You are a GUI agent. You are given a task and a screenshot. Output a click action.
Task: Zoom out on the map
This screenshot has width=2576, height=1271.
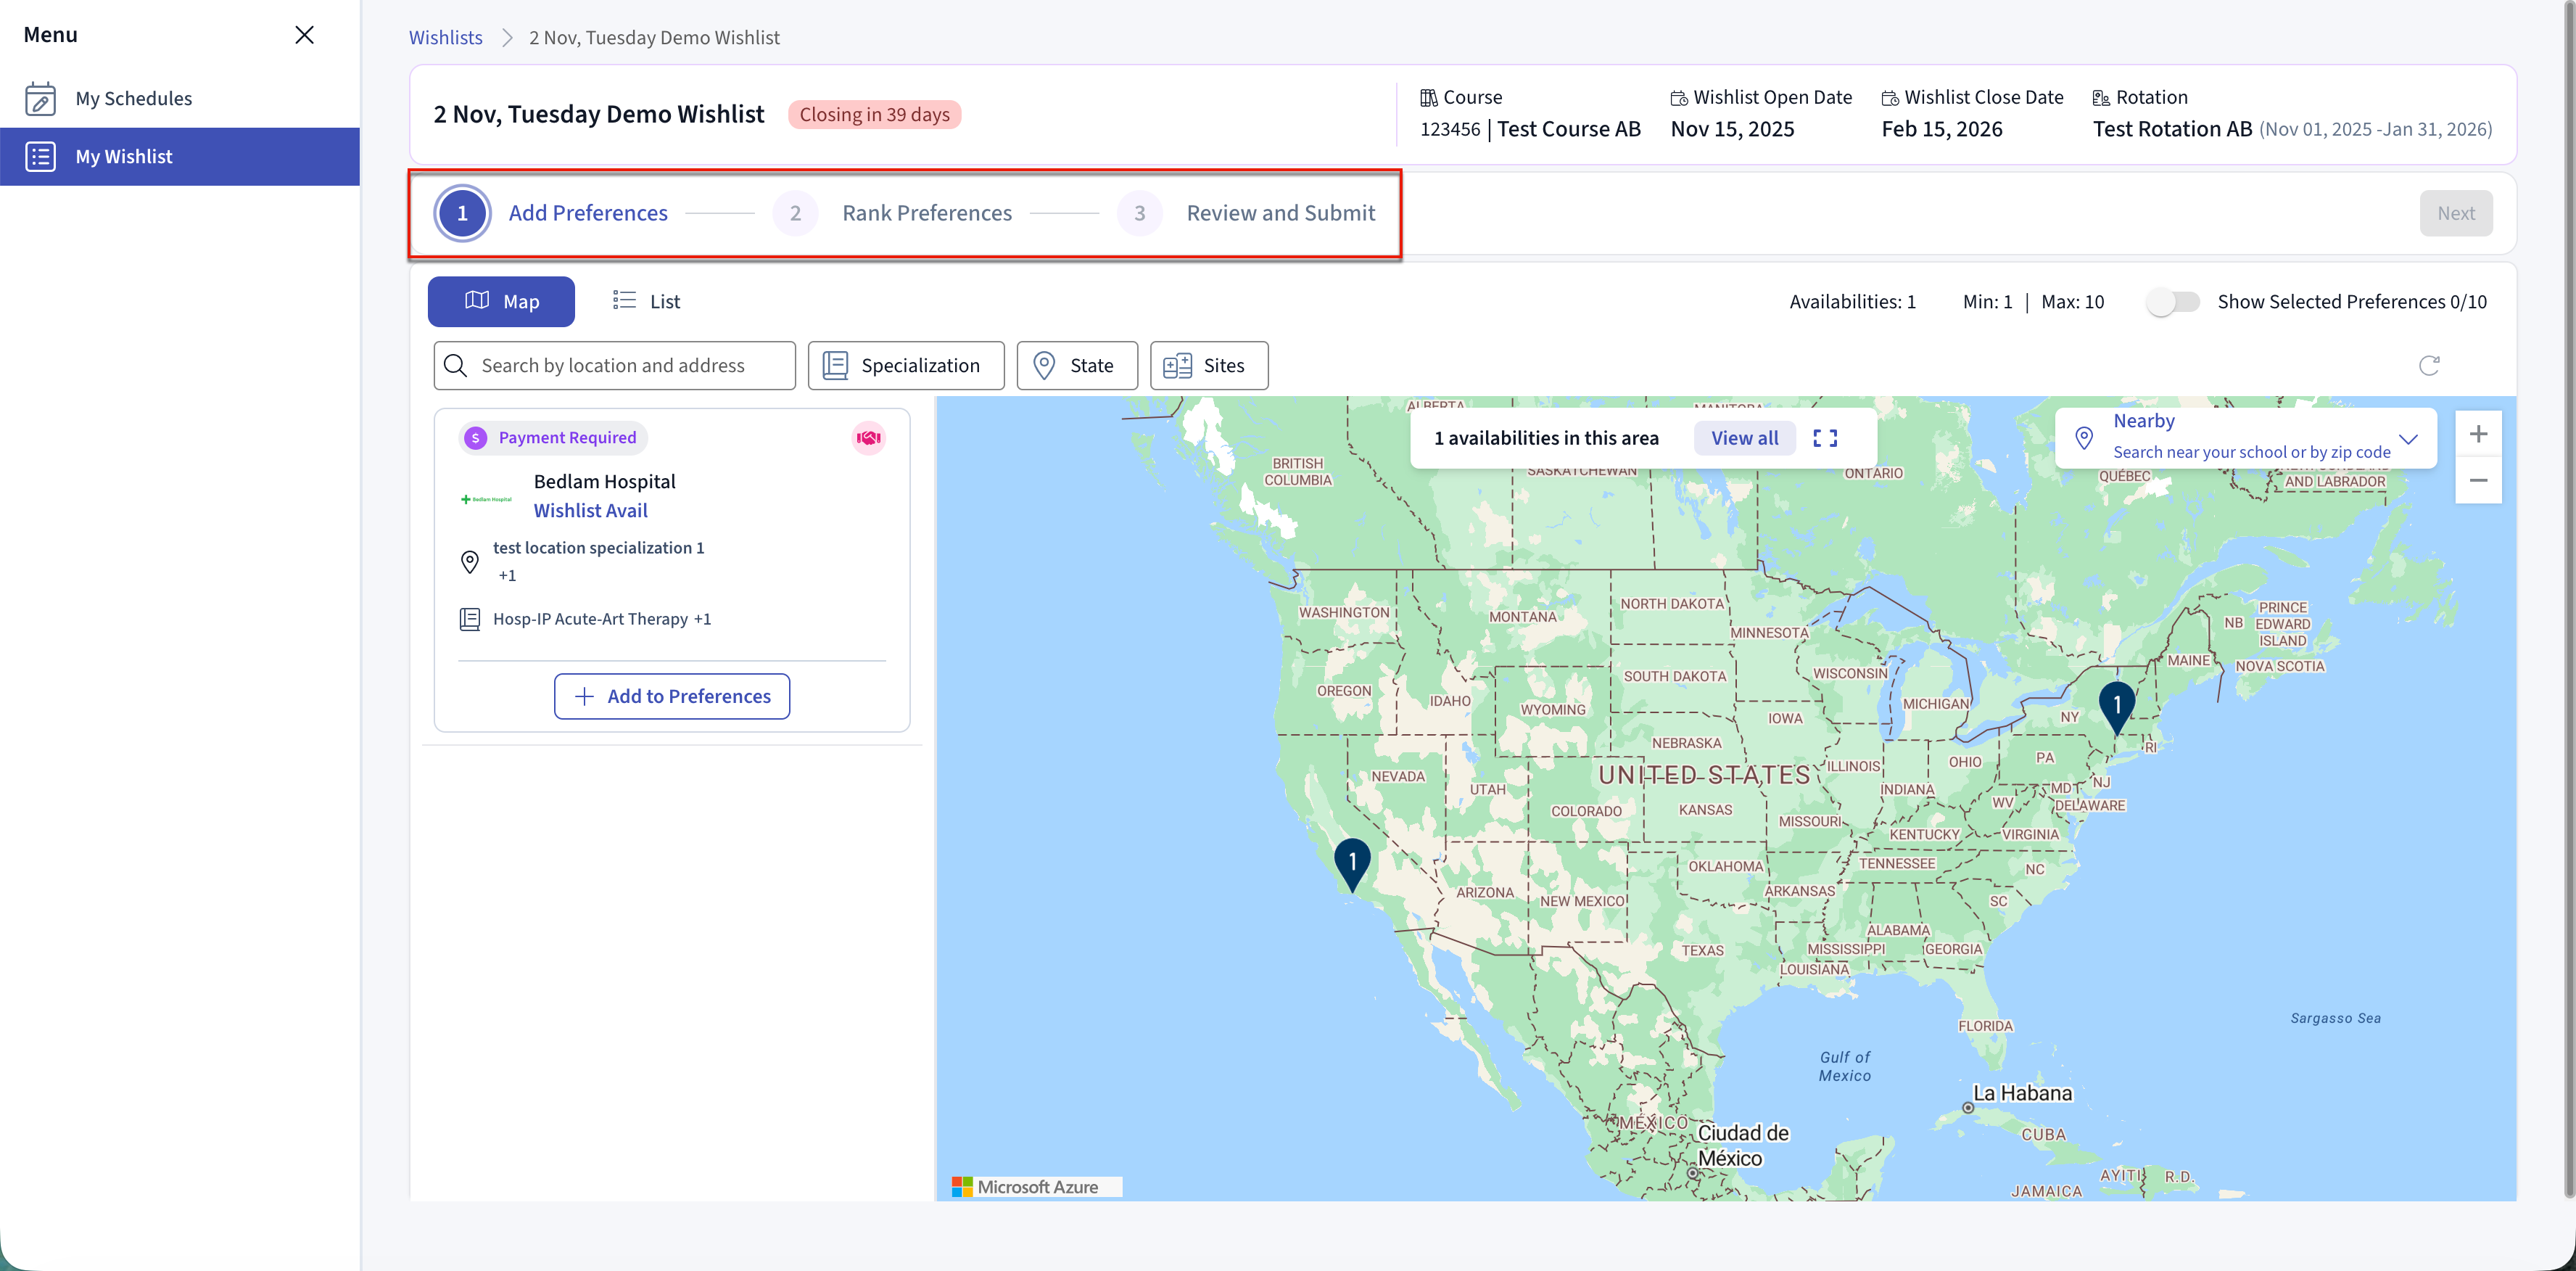2477,481
